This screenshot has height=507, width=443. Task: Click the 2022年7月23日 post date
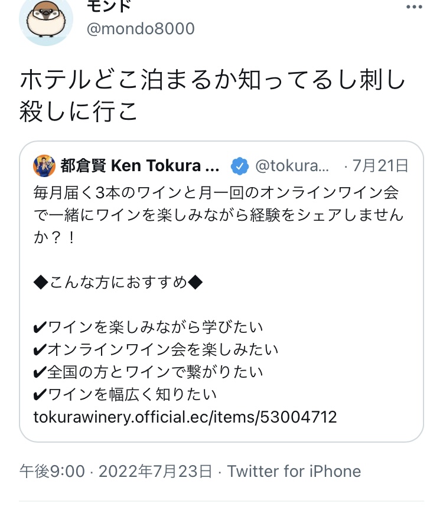pos(155,471)
